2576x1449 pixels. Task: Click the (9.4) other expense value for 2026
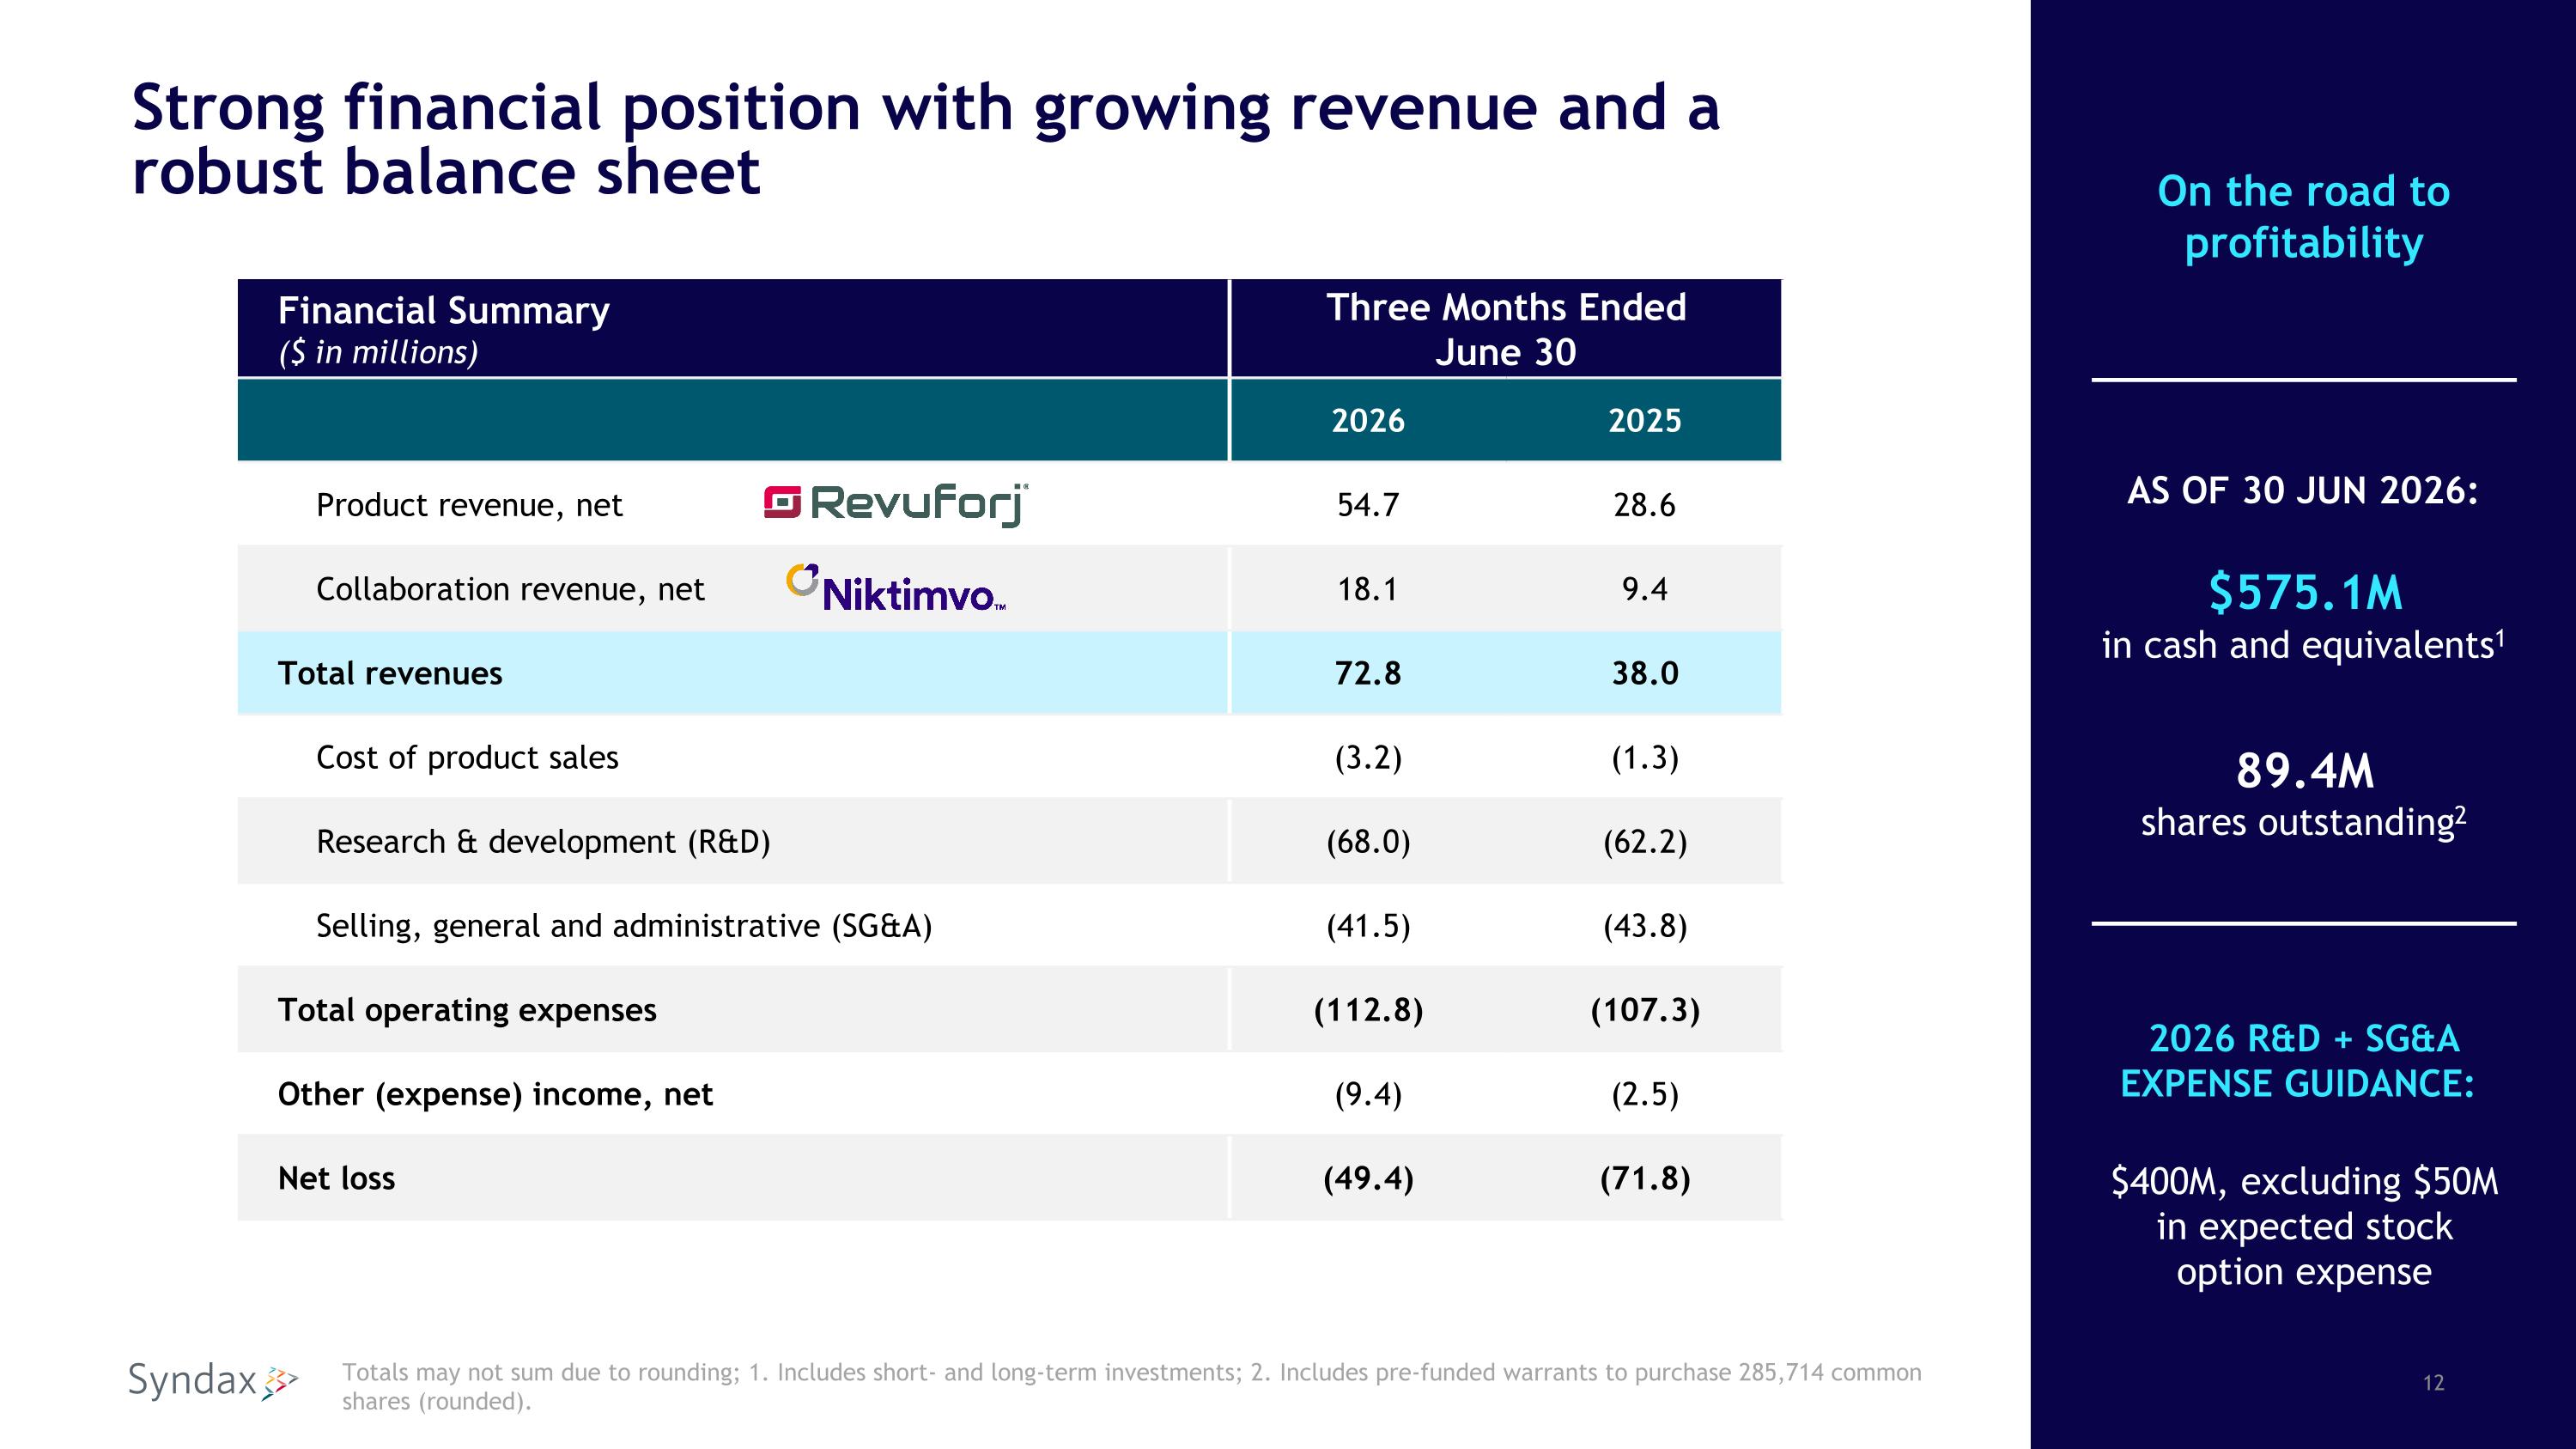tap(1368, 1094)
